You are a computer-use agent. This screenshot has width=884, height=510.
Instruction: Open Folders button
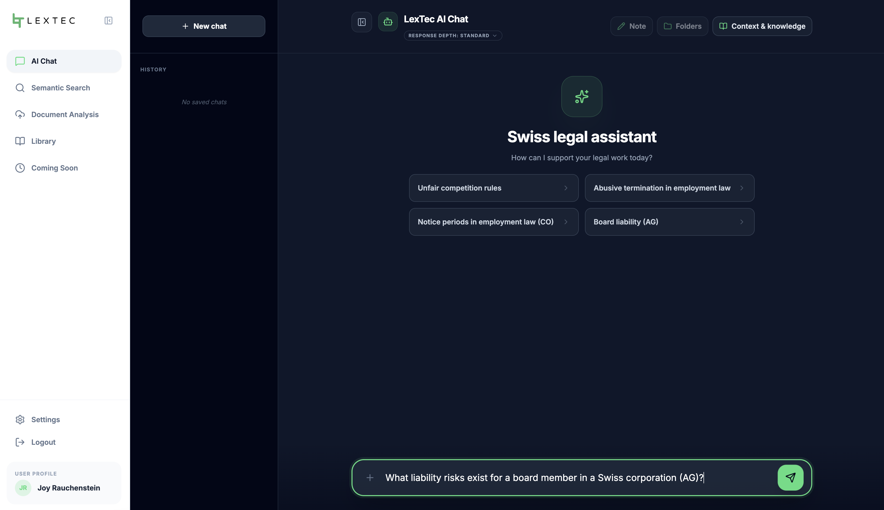682,26
